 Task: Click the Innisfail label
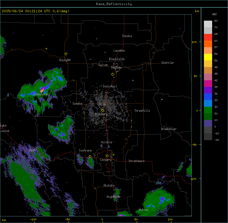click(110, 86)
